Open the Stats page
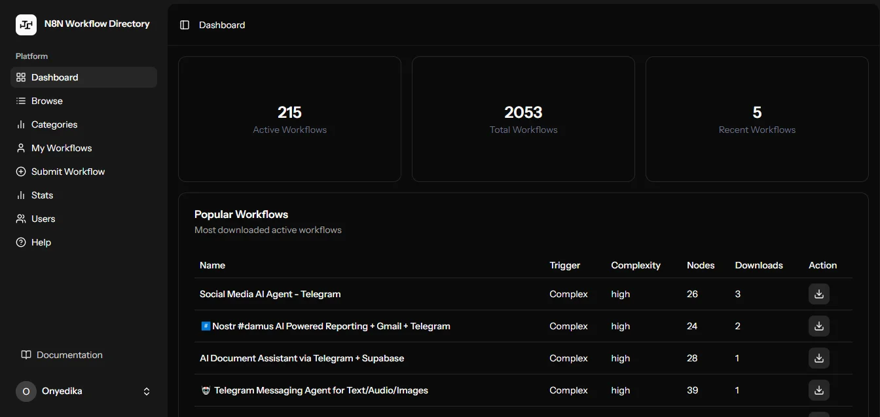880x417 pixels. tap(84, 195)
